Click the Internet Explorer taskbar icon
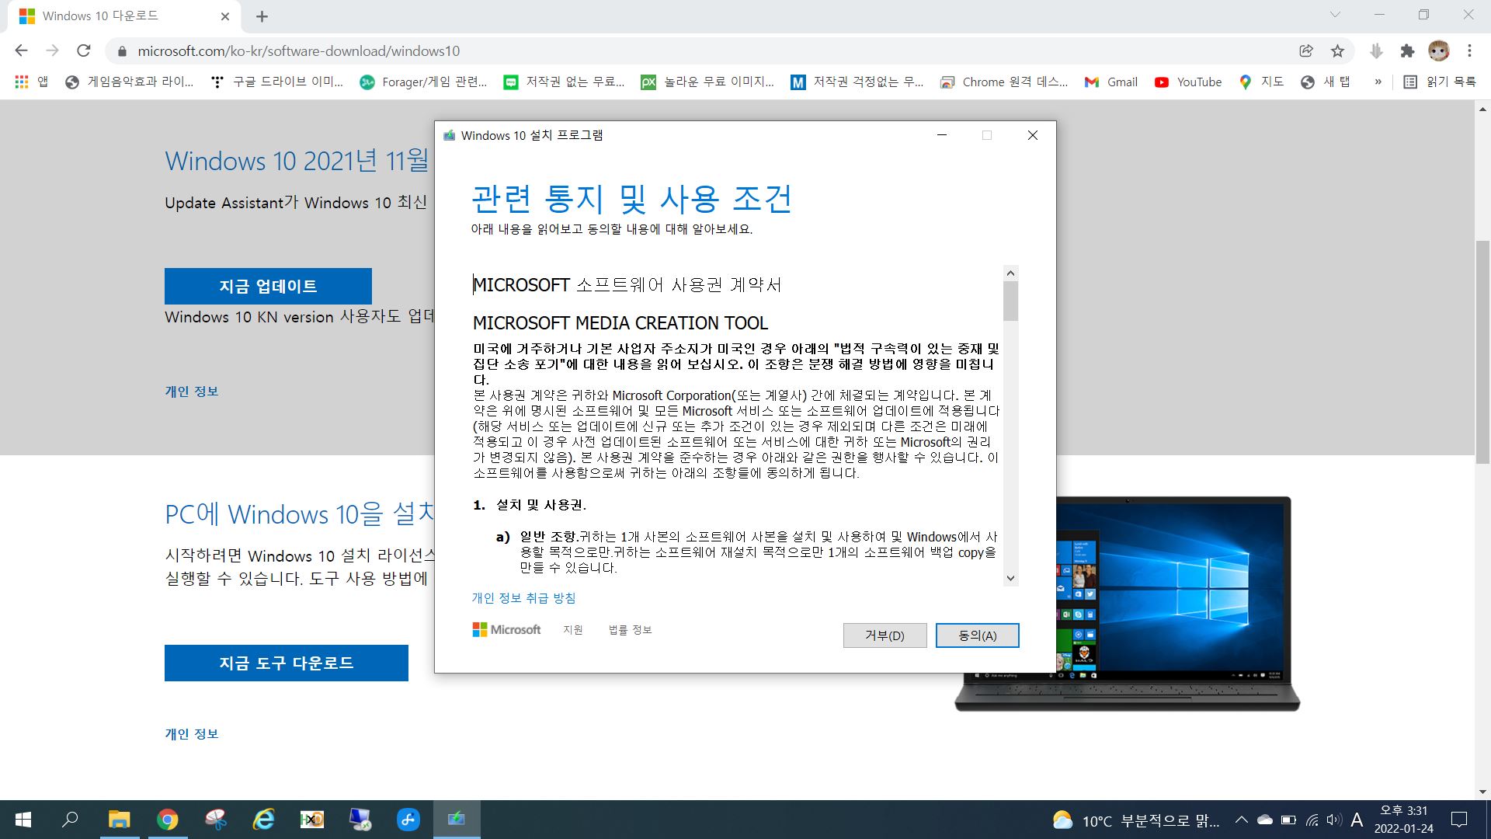This screenshot has height=839, width=1491. point(264,820)
